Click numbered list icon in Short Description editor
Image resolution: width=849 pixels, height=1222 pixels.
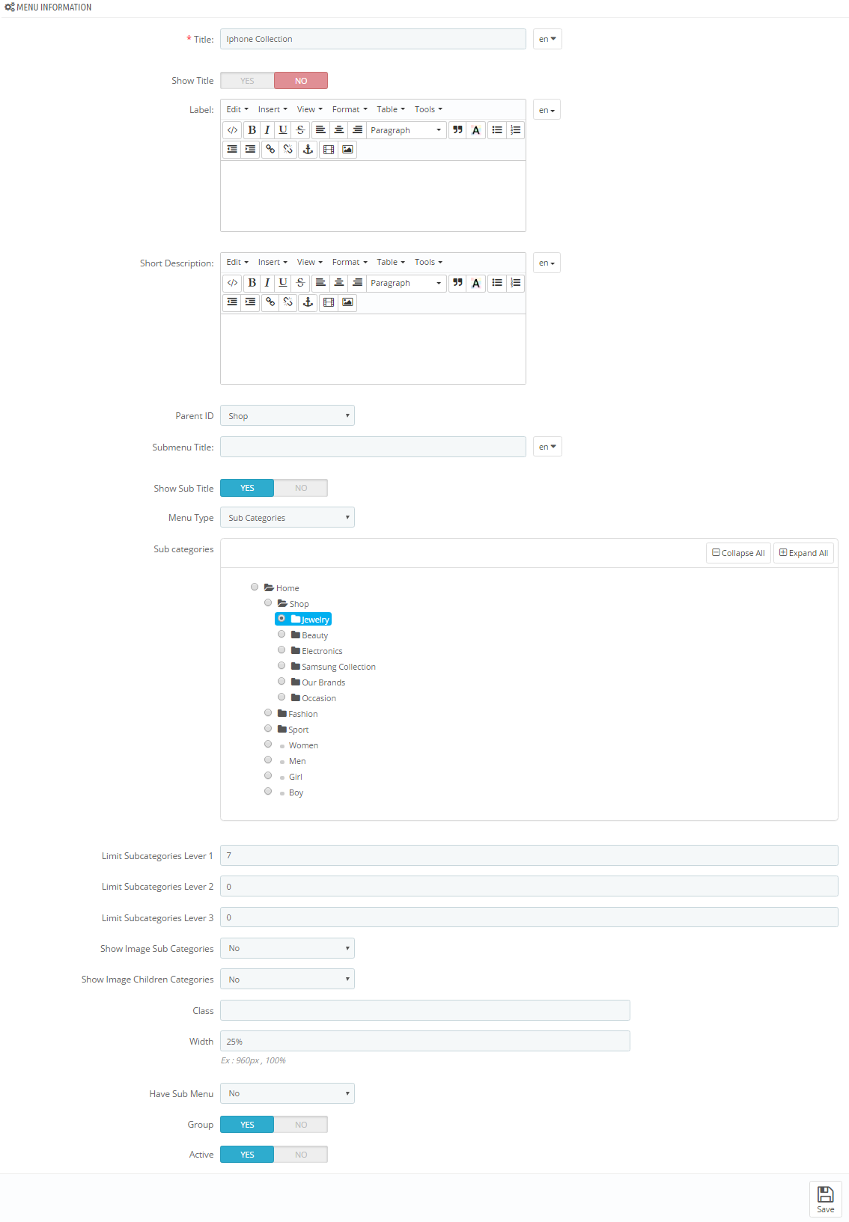click(x=516, y=283)
